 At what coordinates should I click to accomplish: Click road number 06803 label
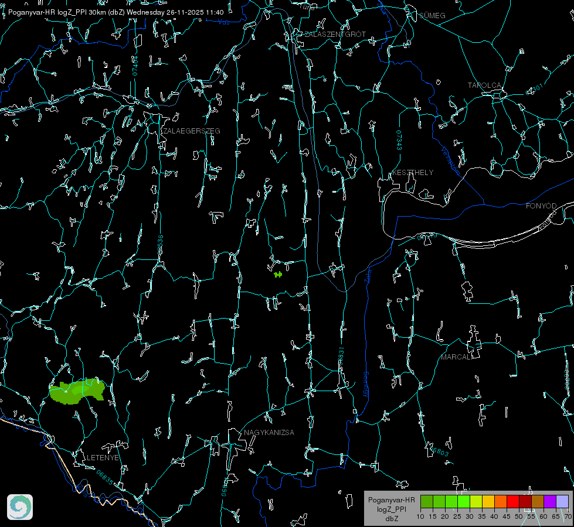[438, 450]
